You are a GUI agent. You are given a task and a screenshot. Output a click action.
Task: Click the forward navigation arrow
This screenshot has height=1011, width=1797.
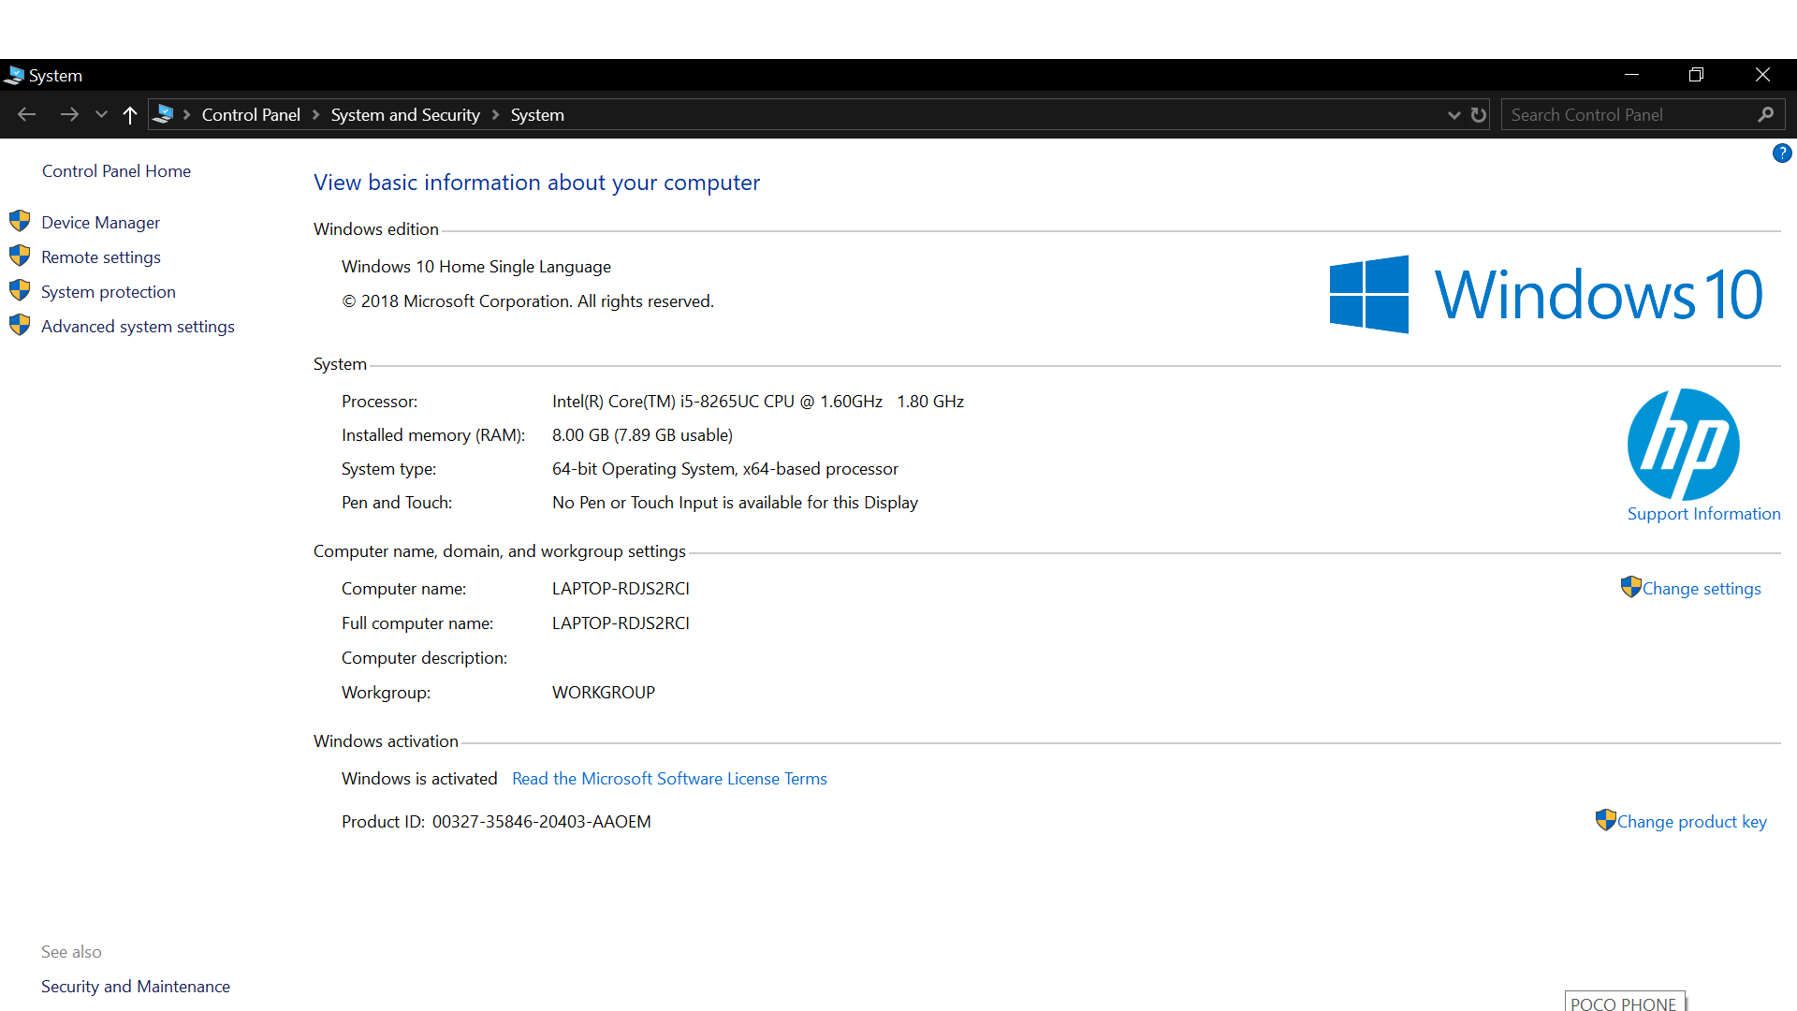(68, 114)
